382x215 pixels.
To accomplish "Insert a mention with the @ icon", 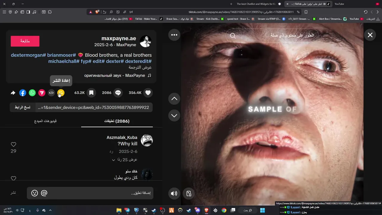I will point(44,193).
